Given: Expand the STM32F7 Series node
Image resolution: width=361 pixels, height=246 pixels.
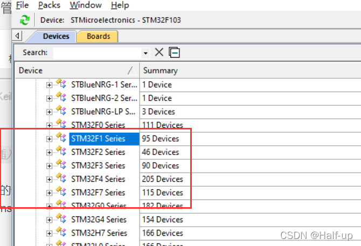Looking at the screenshot, I should pos(49,193).
